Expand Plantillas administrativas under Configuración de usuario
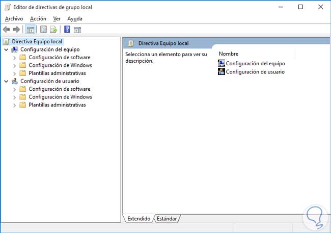This screenshot has width=331, height=233. 14,106
